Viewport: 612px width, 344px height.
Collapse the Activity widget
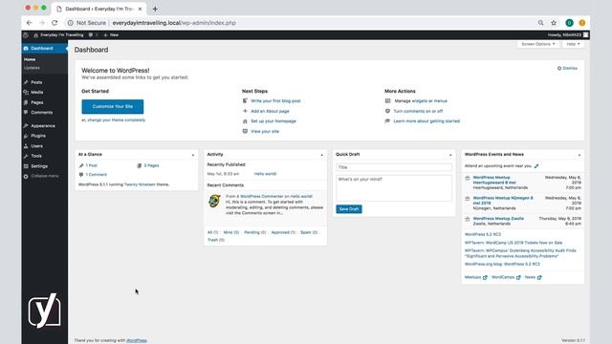tap(321, 155)
